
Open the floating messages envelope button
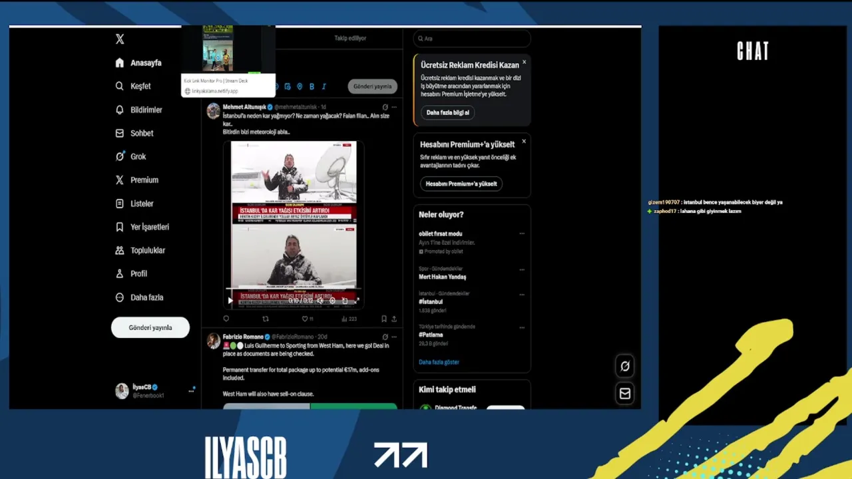(625, 393)
